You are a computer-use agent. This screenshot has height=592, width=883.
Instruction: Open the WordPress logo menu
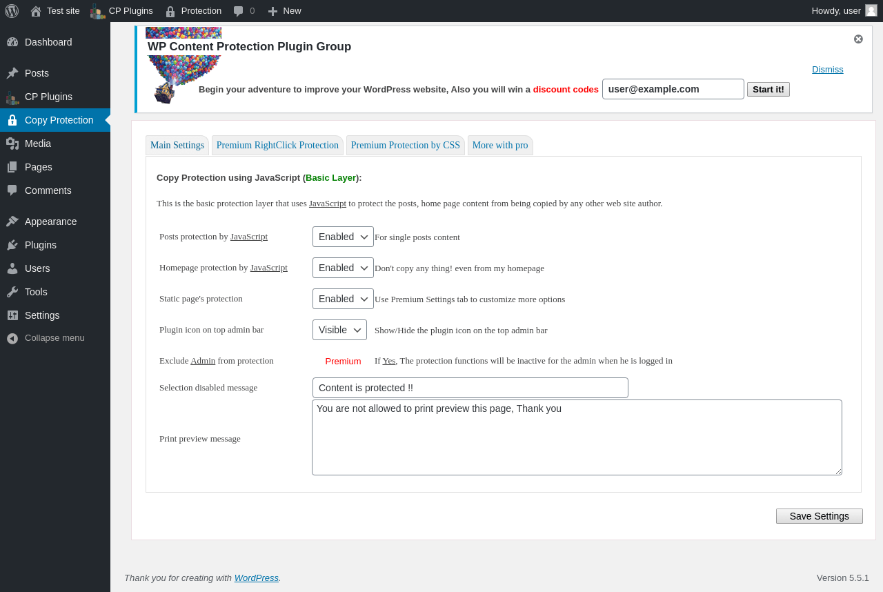12,11
